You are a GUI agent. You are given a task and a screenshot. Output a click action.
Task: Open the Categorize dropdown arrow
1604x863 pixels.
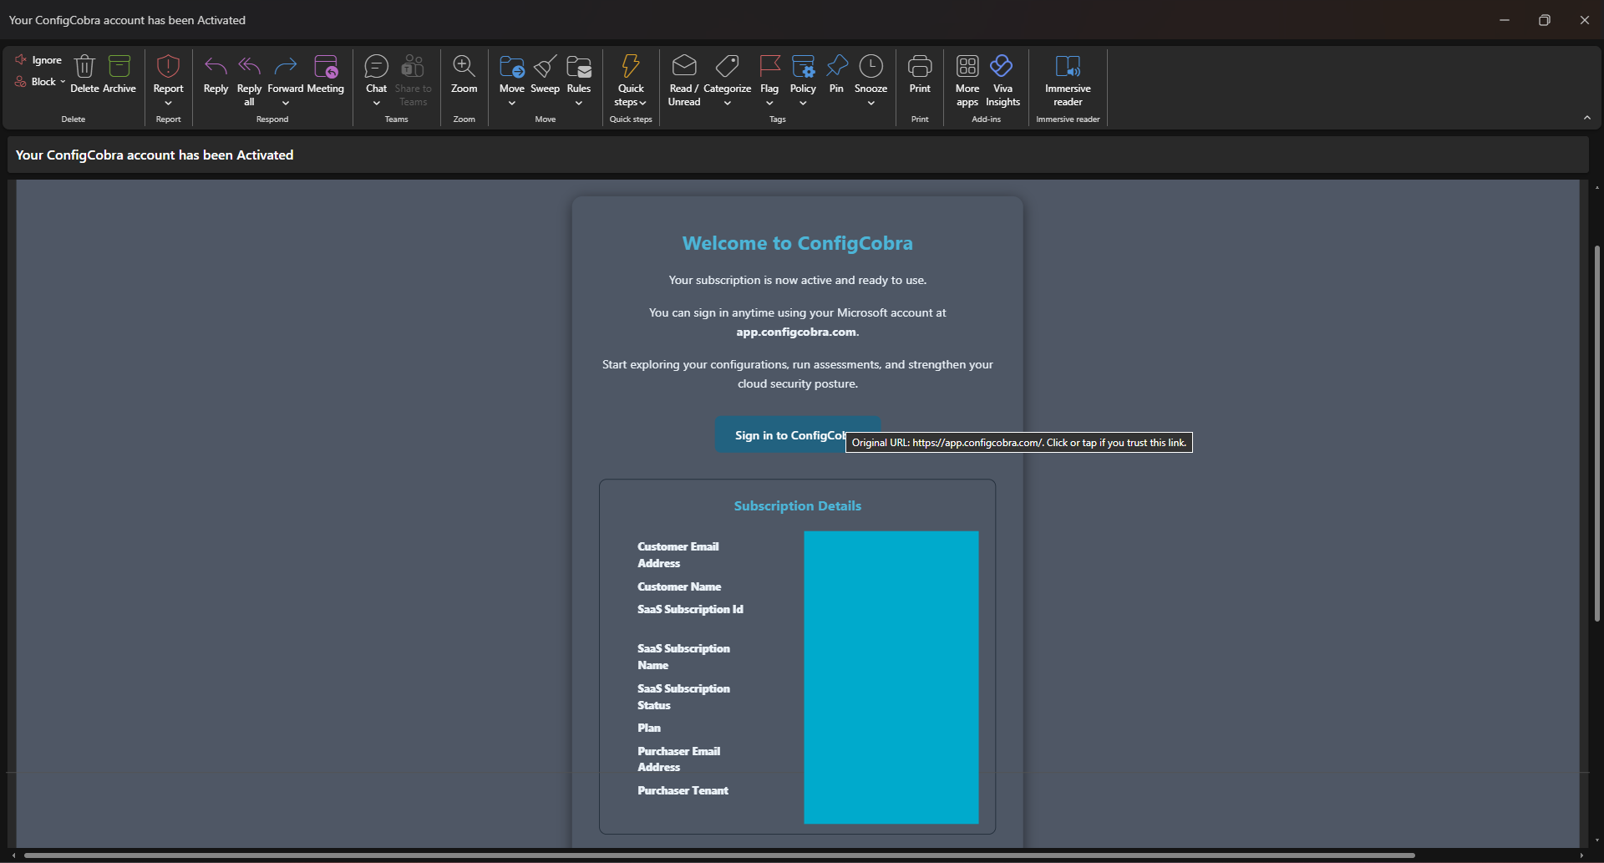727,103
